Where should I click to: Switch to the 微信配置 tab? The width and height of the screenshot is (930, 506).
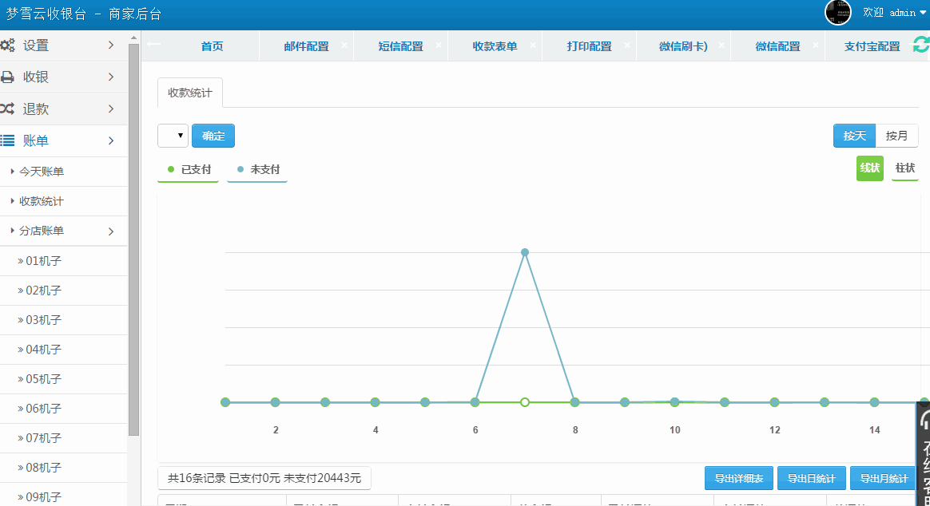777,45
